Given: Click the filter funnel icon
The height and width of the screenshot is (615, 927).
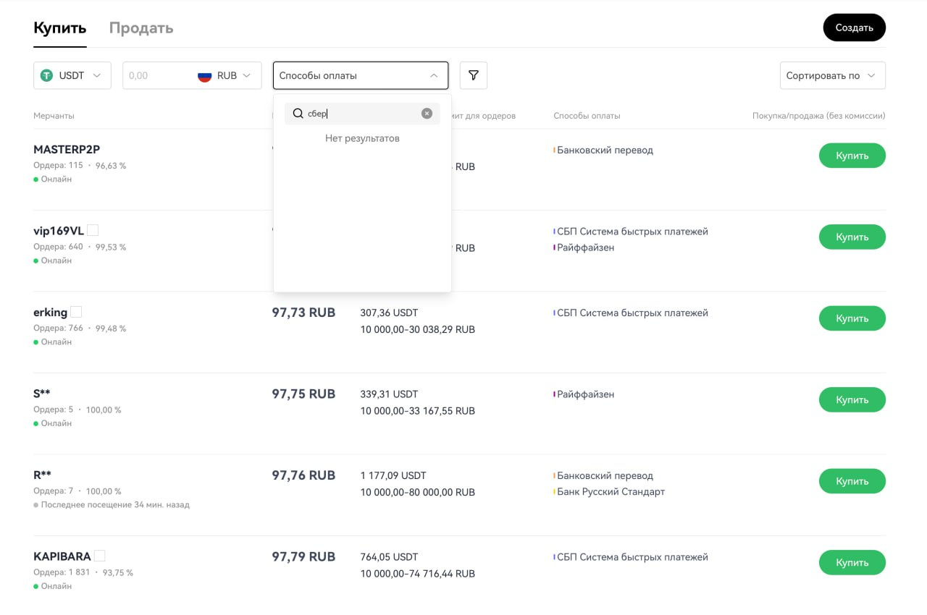Looking at the screenshot, I should pyautogui.click(x=473, y=75).
